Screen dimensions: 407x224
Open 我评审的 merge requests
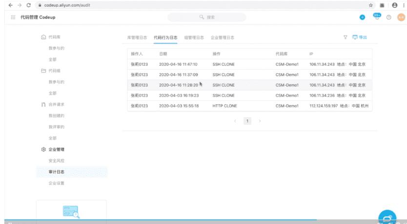coord(56,127)
